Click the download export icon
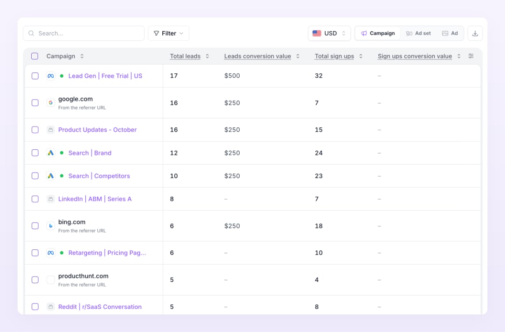This screenshot has width=505, height=332. [x=475, y=33]
